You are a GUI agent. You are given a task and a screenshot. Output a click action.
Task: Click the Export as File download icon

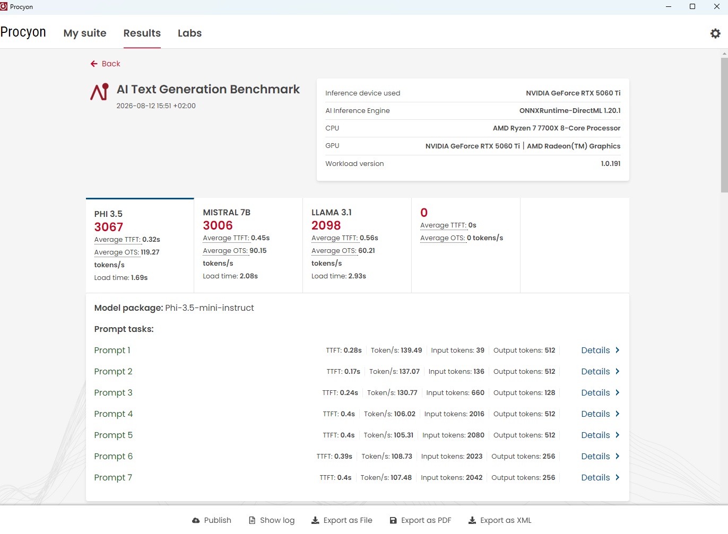[x=315, y=521]
